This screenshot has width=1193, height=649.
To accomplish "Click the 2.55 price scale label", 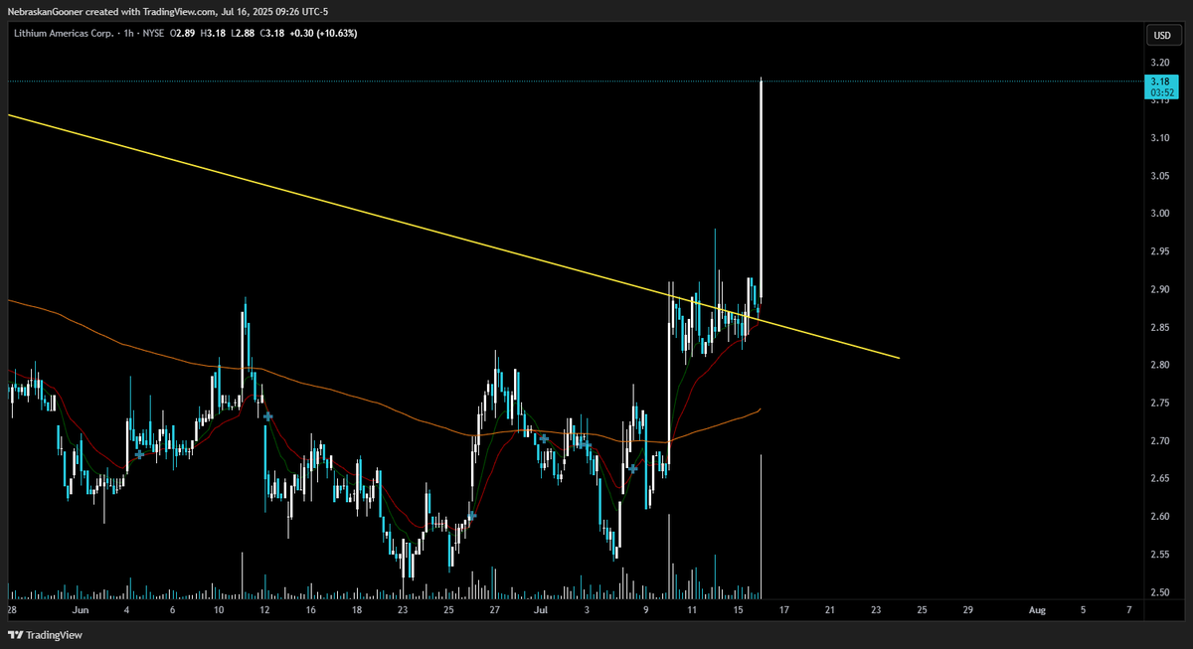I will pos(1159,555).
